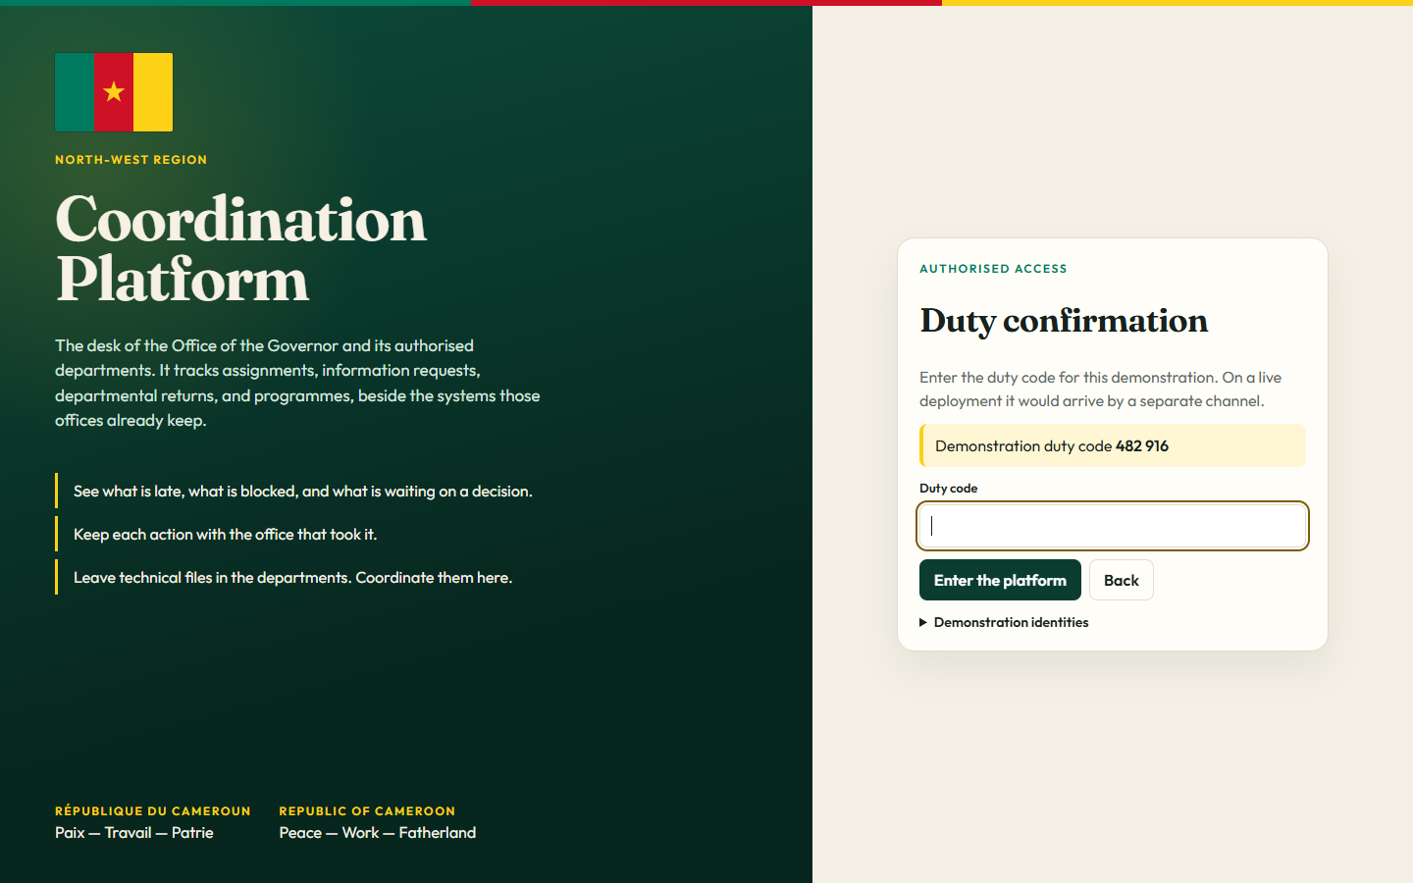Click the AUTHORISED ACCESS label
This screenshot has height=883, width=1413.
[993, 269]
